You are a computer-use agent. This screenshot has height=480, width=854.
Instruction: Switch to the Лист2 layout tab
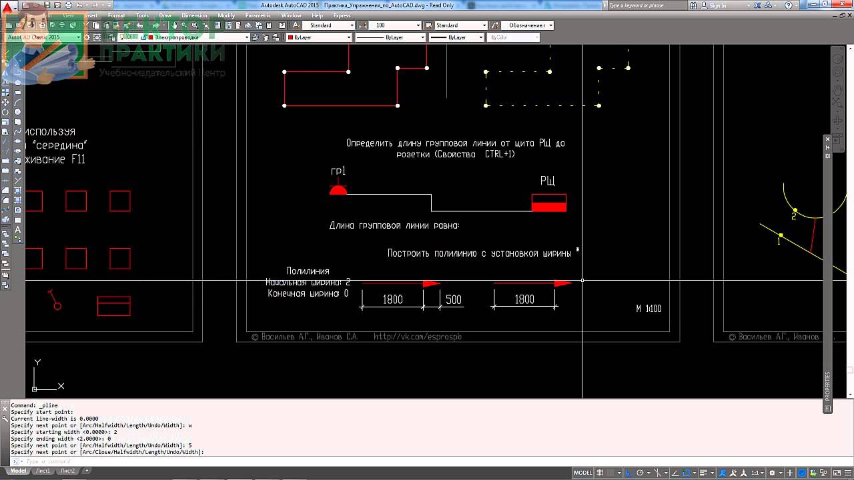click(67, 471)
